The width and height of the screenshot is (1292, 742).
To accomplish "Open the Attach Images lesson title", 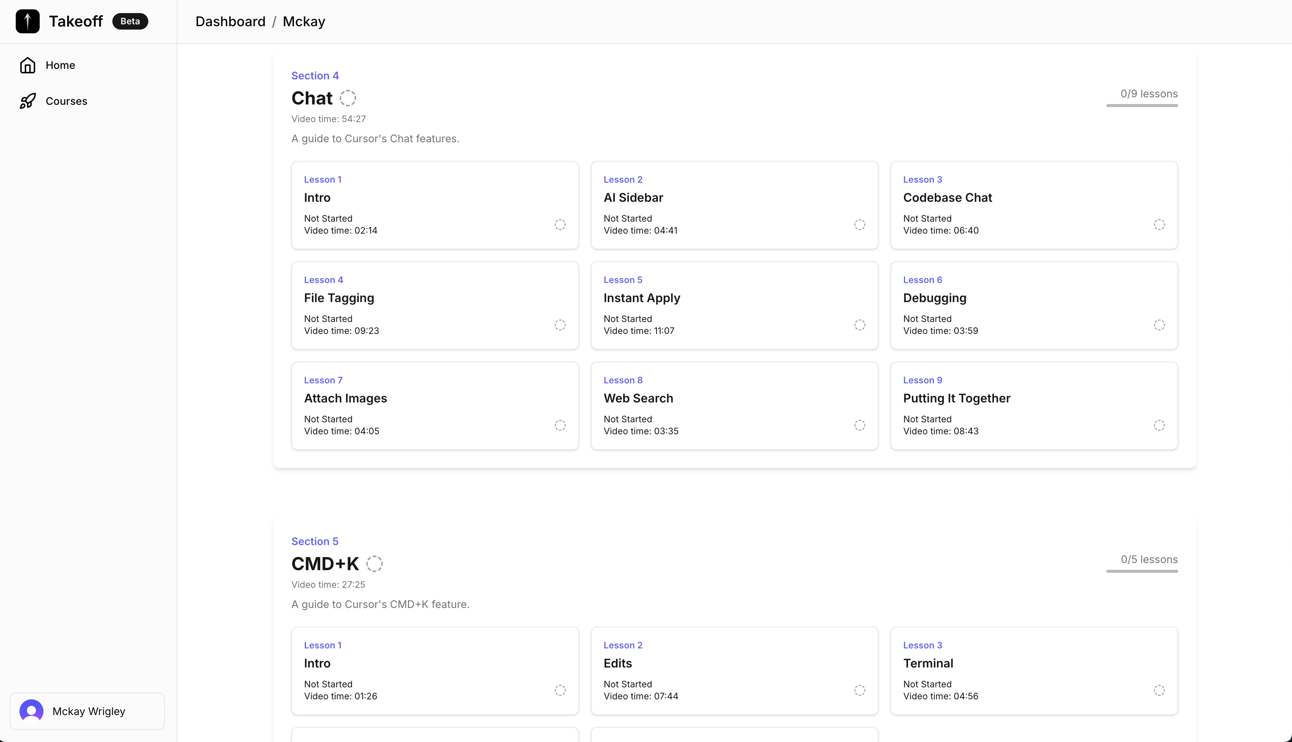I will click(346, 399).
